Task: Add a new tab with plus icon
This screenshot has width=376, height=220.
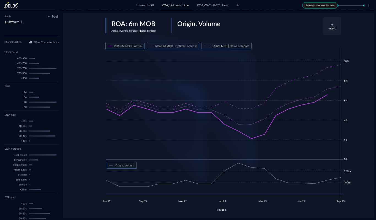Action: coord(238,5)
